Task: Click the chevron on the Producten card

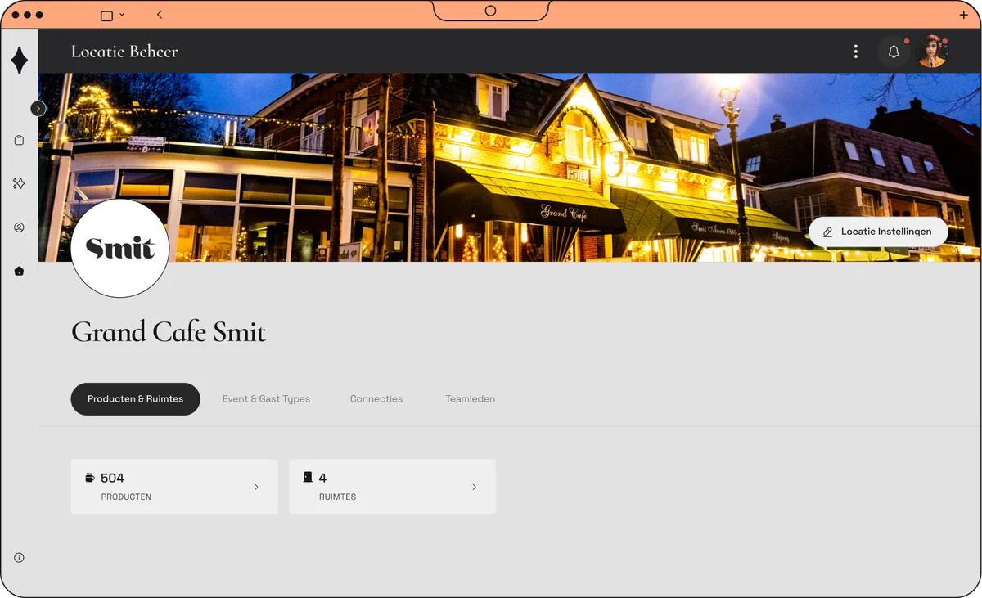Action: tap(256, 487)
